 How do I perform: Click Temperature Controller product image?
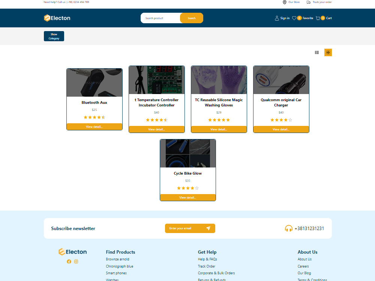coord(157,80)
